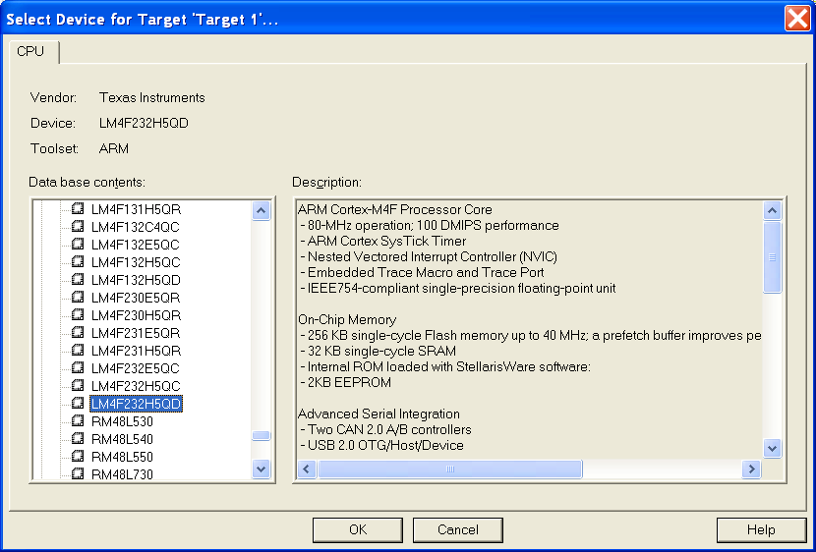The height and width of the screenshot is (552, 816).
Task: Select the RM48L550 device entry
Action: coord(122,457)
